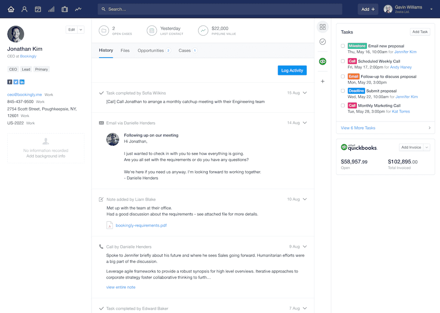
Task: Switch to the Files tab
Action: [125, 51]
